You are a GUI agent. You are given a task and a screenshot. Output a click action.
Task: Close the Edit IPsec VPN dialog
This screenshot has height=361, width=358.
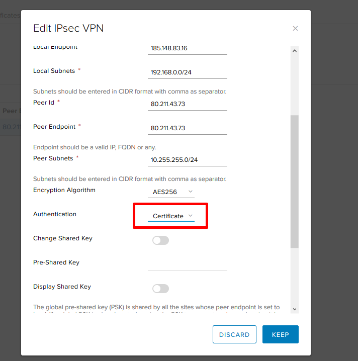pyautogui.click(x=295, y=28)
